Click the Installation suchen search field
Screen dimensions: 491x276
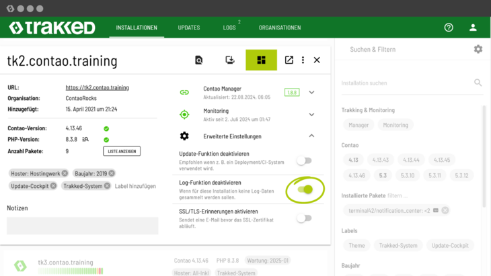tap(404, 83)
